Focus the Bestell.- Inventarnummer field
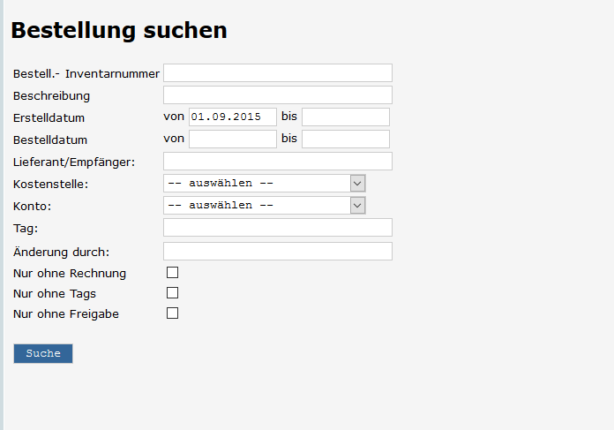Viewport: 614px width, 430px height. pyautogui.click(x=277, y=72)
